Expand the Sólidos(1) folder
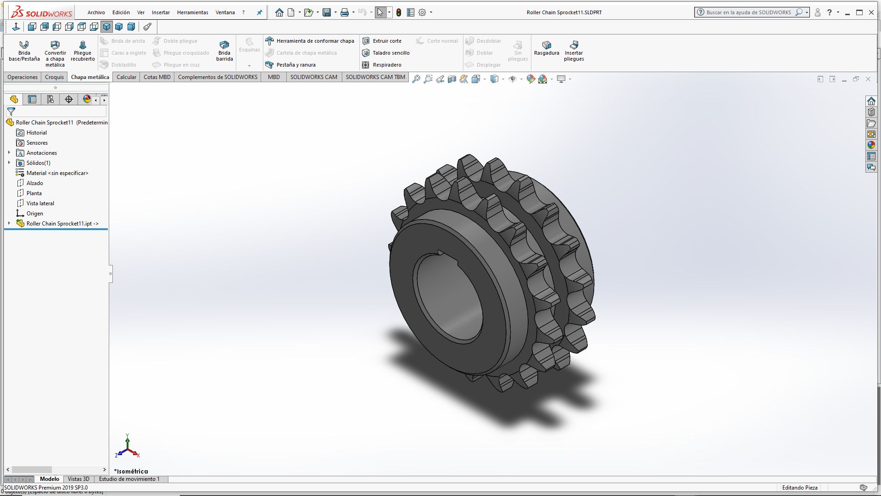 click(9, 163)
